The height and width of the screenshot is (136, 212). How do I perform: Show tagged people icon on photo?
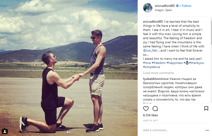click(5, 131)
